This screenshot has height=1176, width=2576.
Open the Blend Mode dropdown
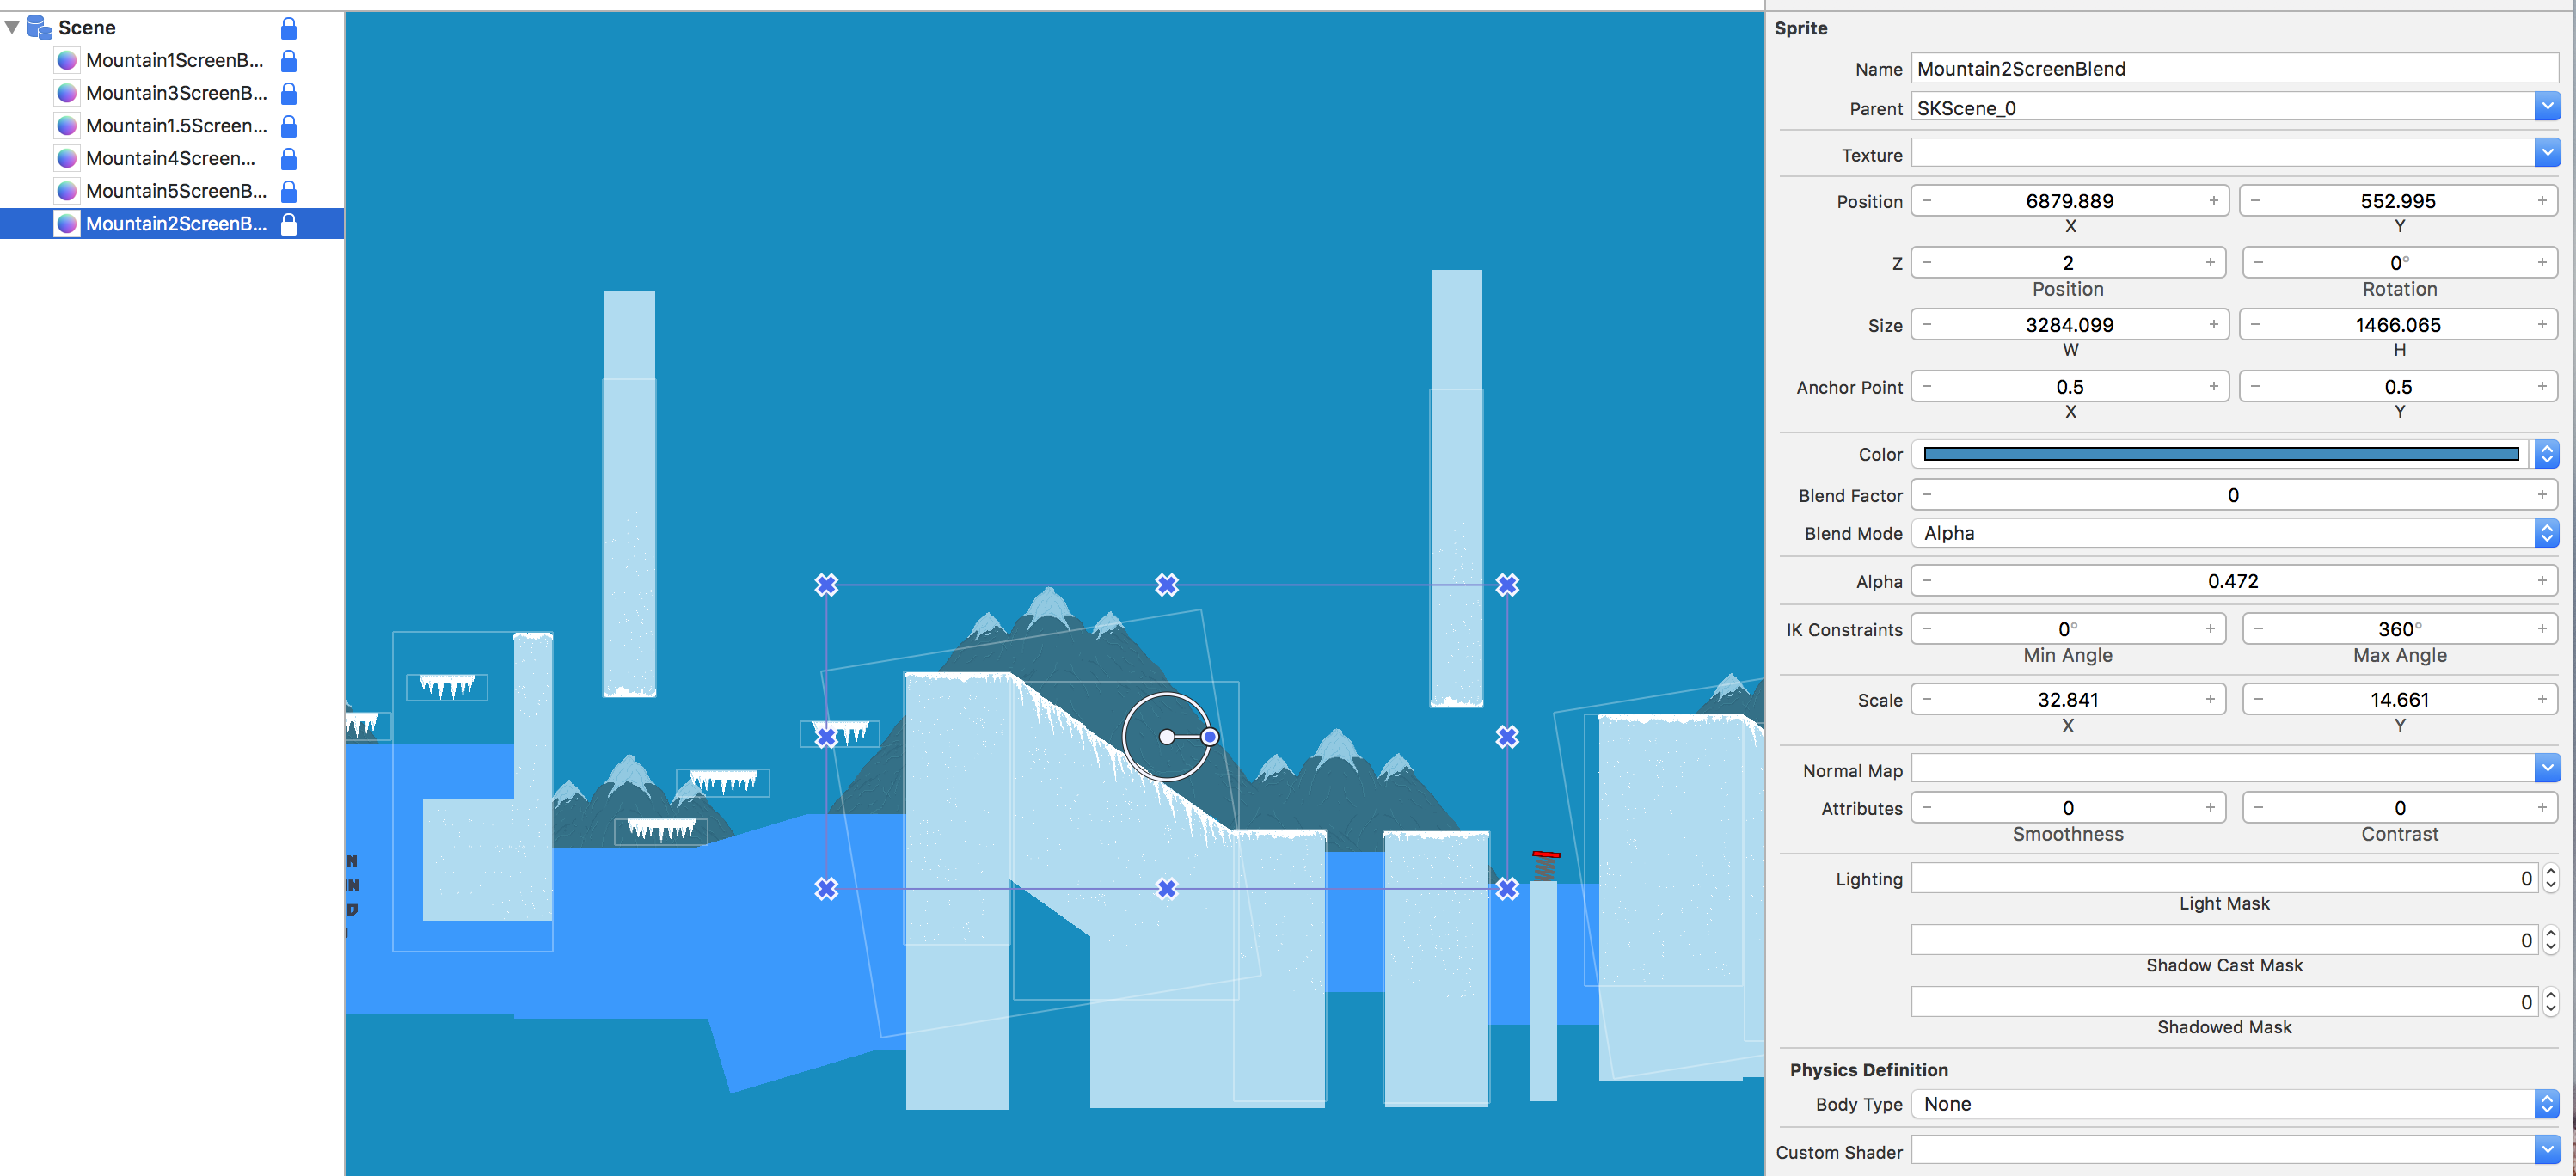(2546, 533)
